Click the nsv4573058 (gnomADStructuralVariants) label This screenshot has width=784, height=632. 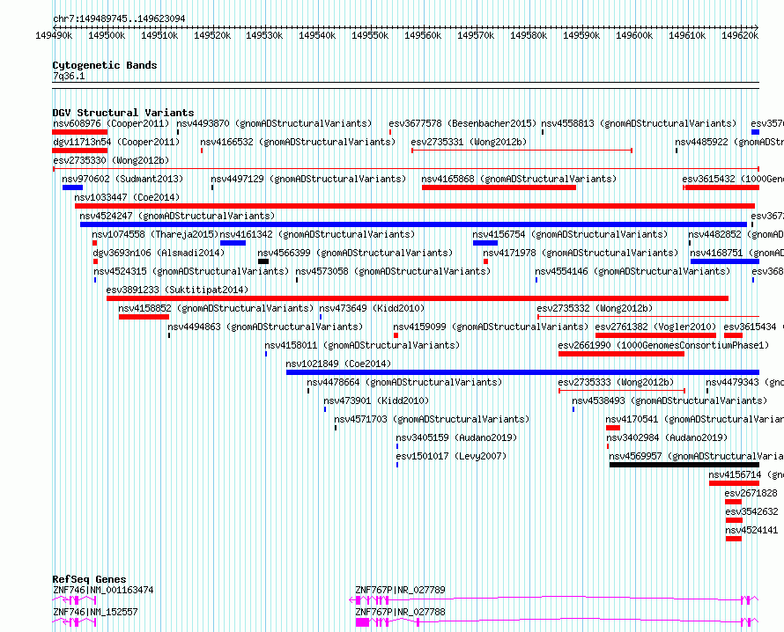393,271
